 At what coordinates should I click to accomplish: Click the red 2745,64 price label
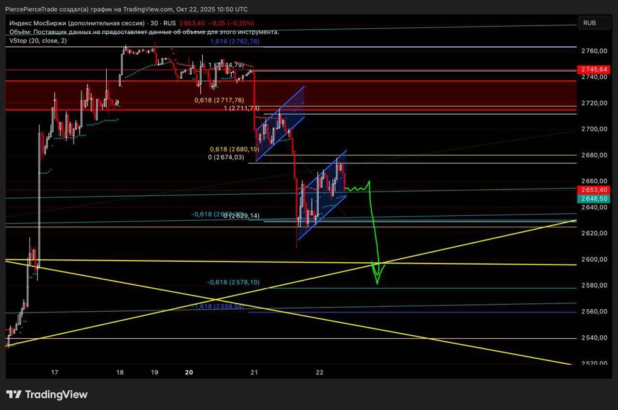[x=594, y=69]
